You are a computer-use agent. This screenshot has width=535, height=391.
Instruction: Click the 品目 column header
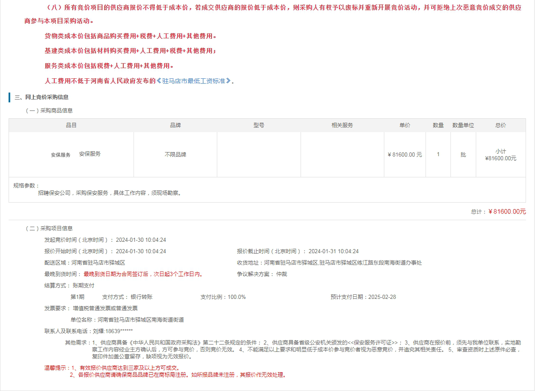pos(71,125)
